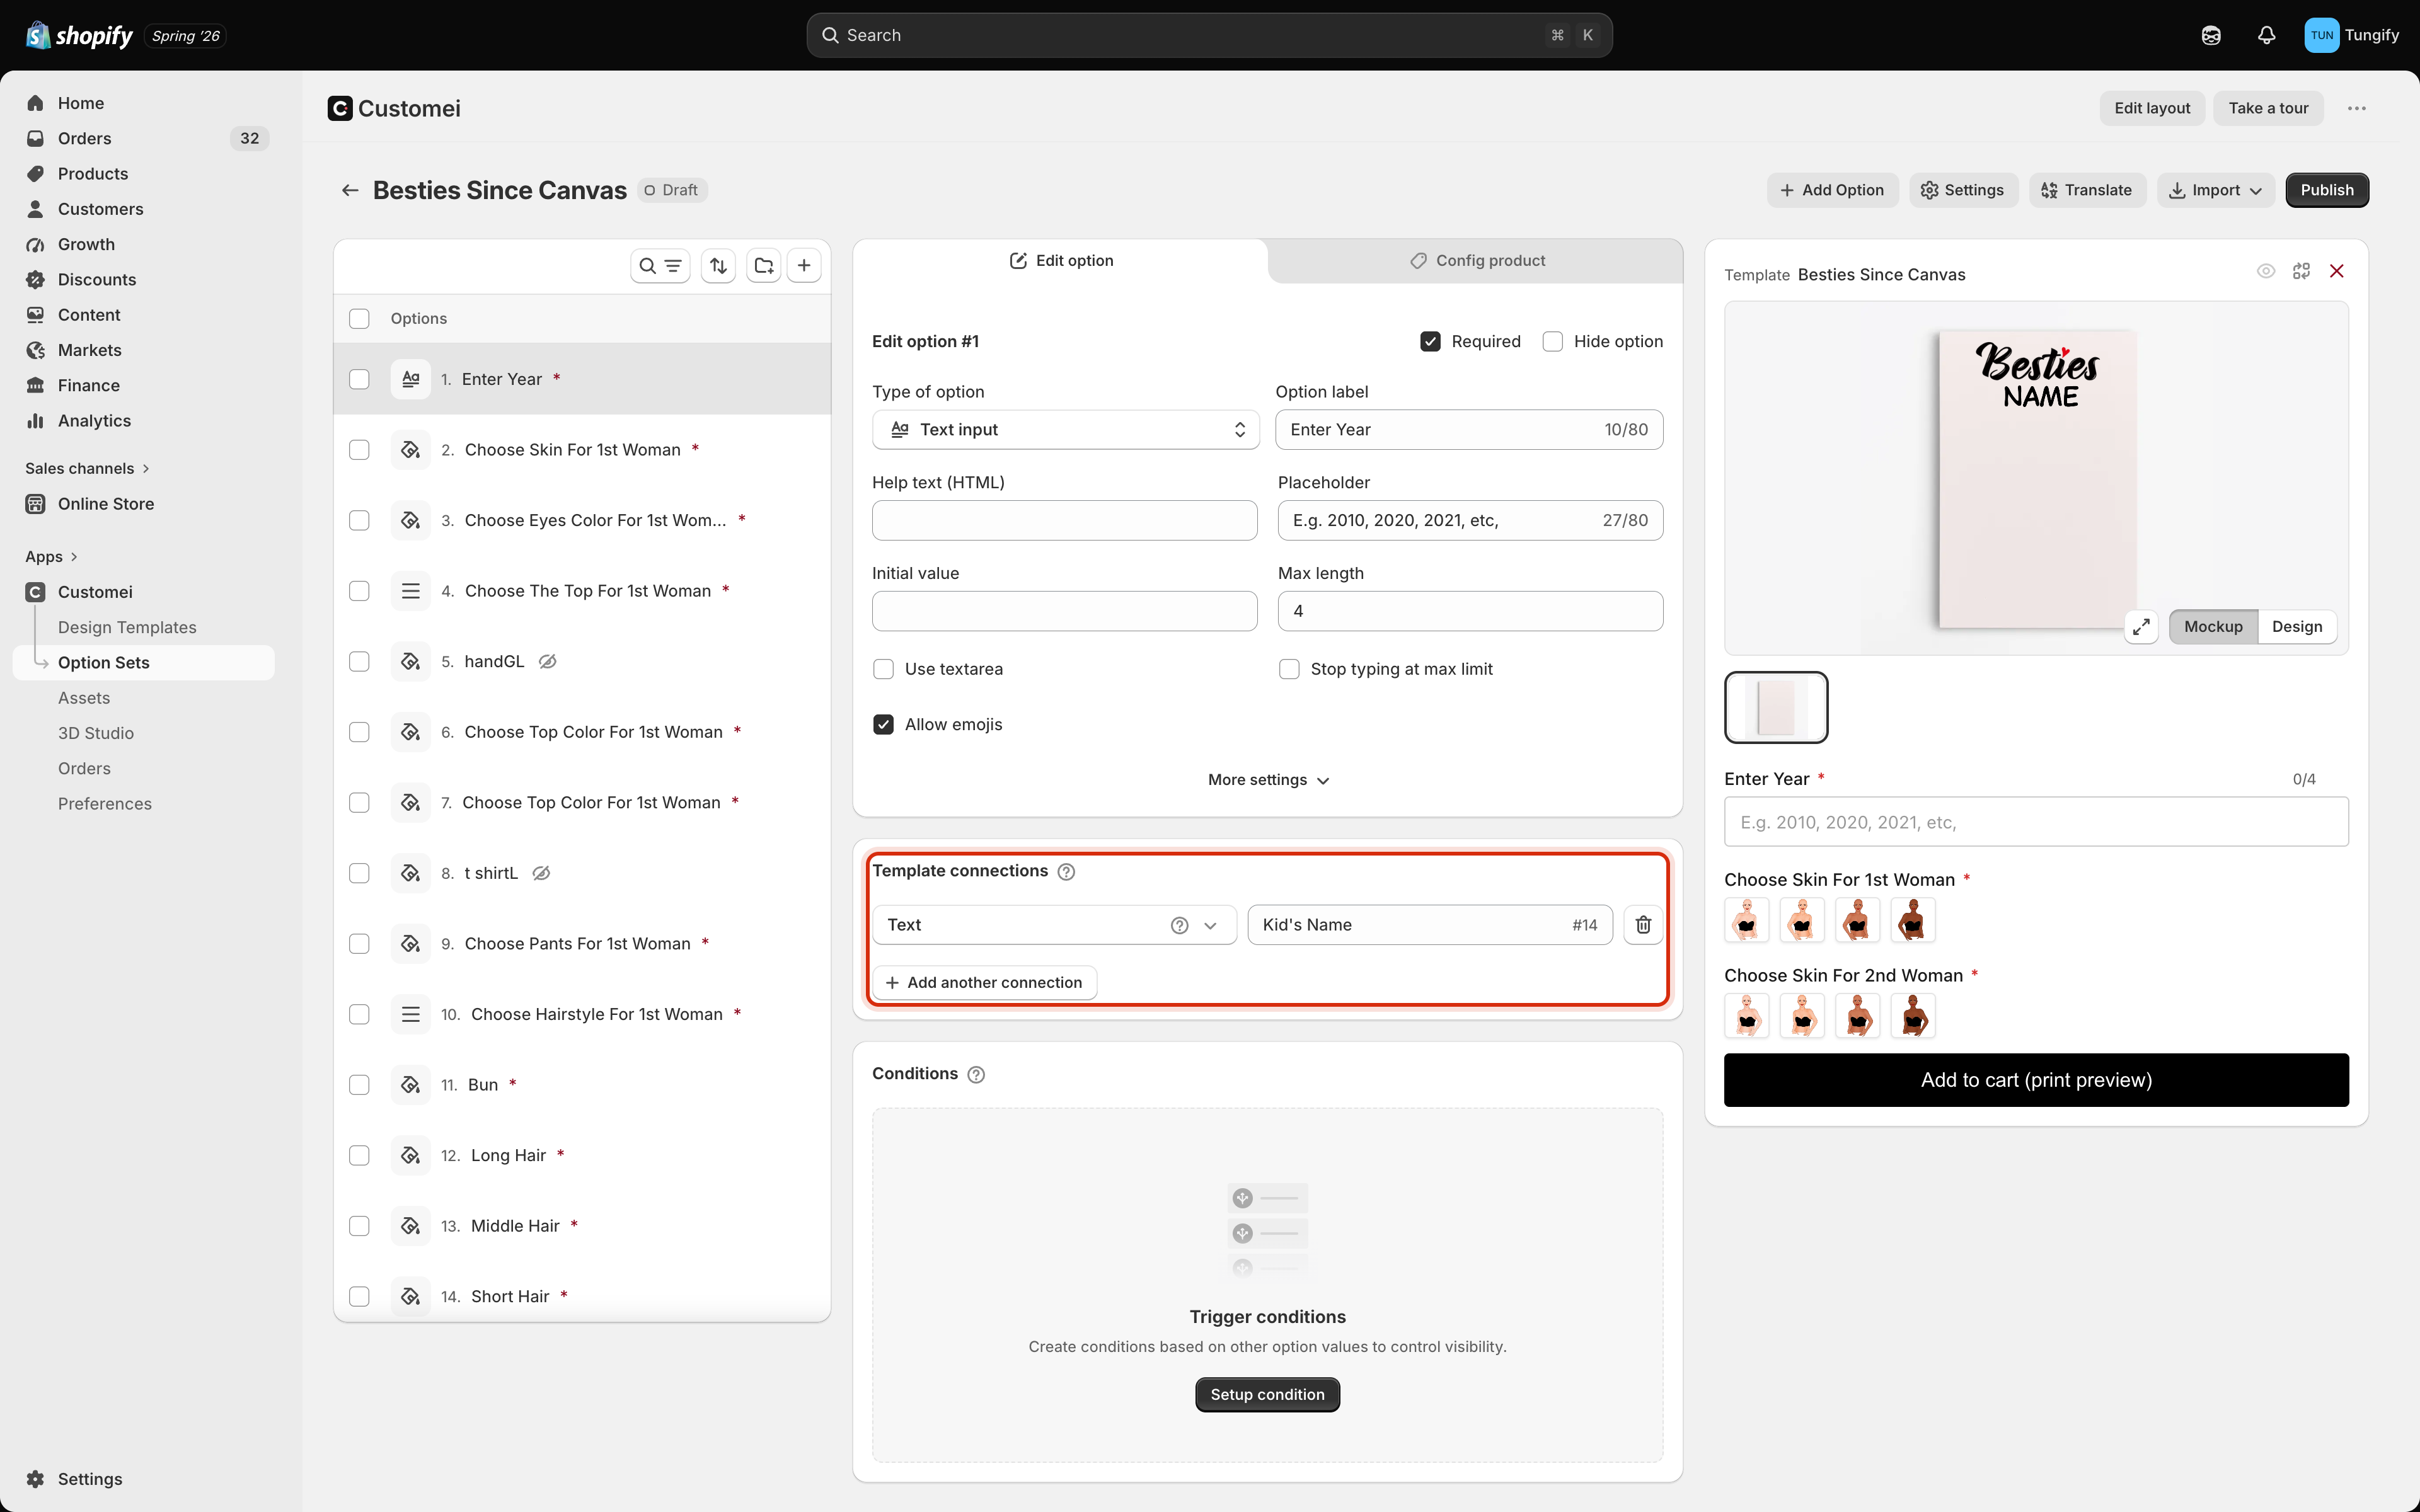Switch preview to Design view

pyautogui.click(x=2296, y=627)
